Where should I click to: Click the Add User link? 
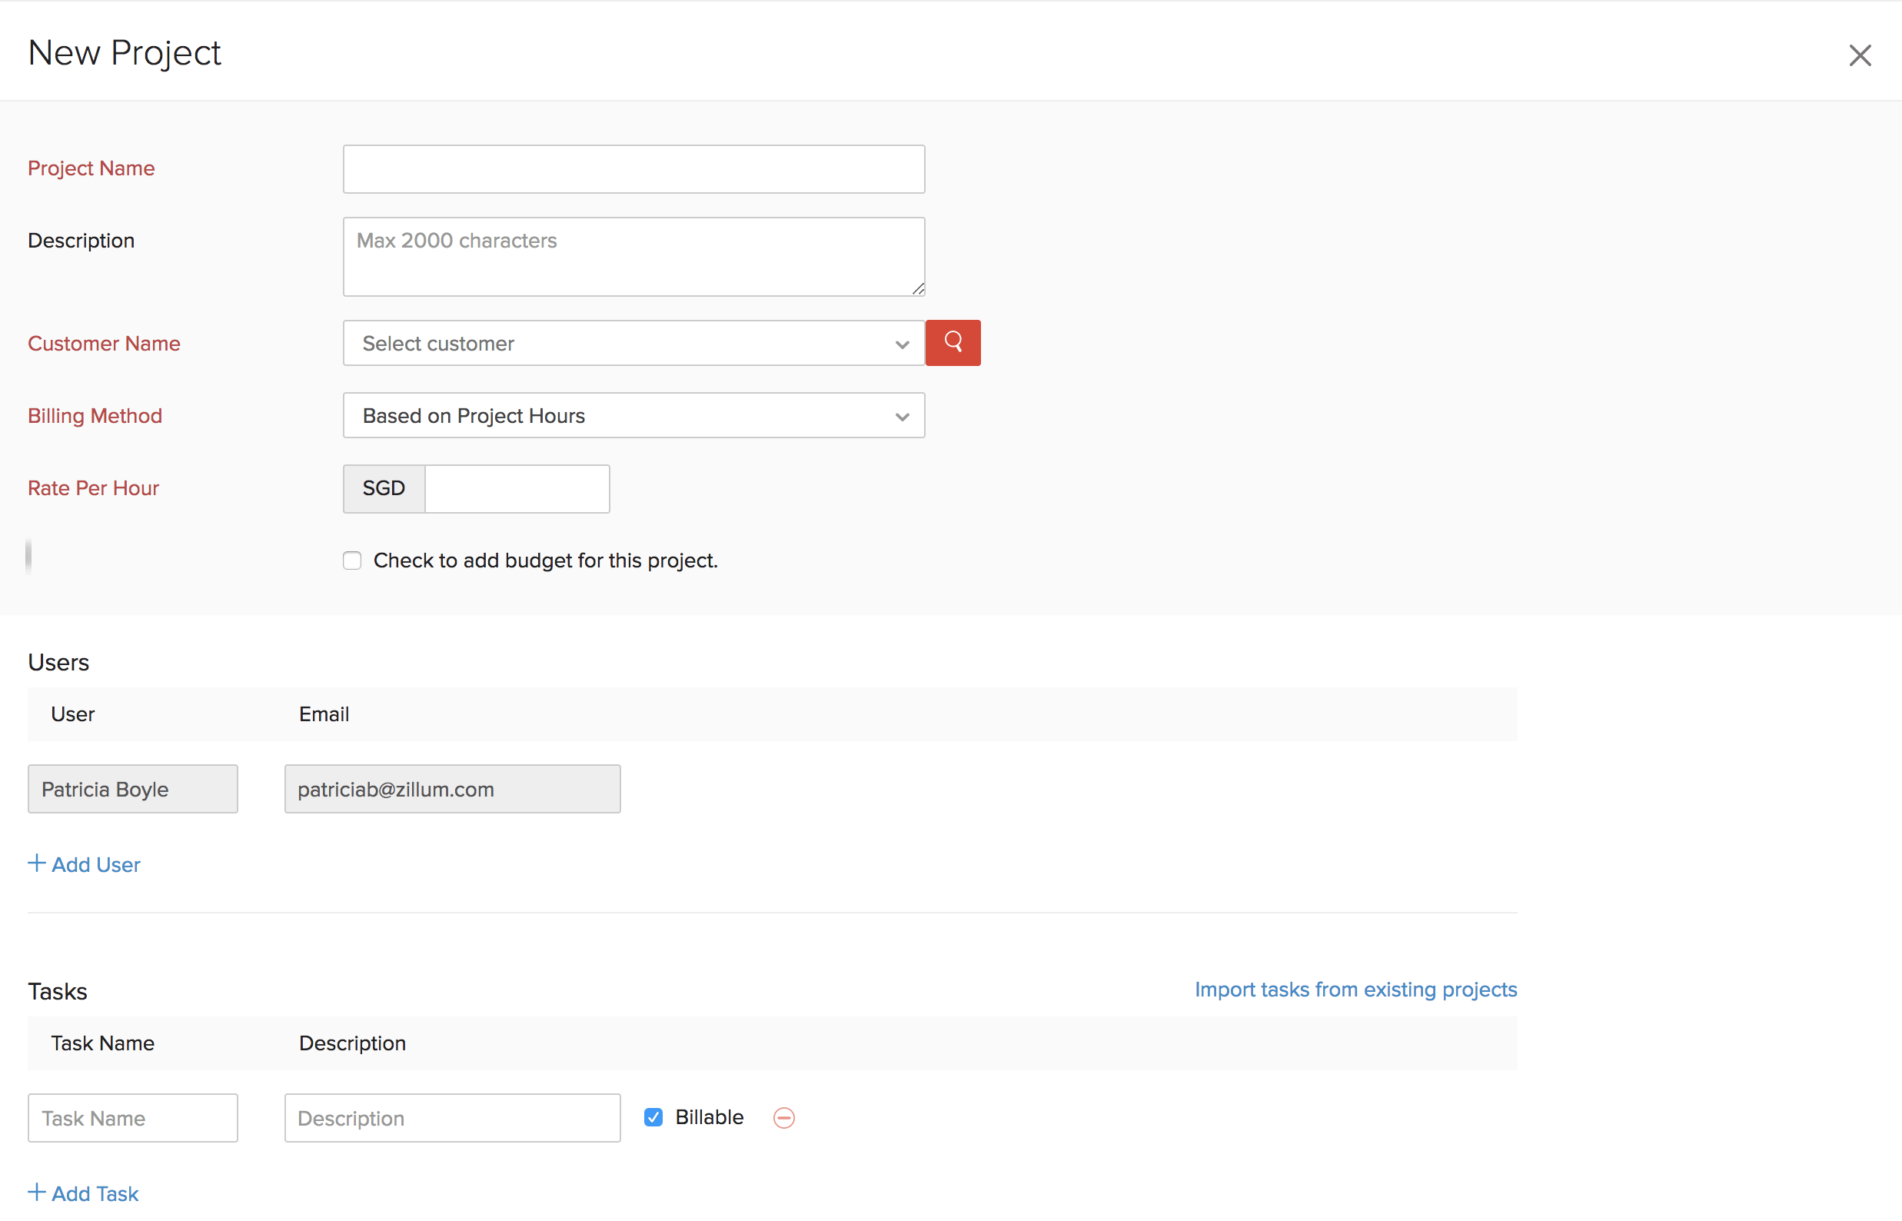[96, 864]
